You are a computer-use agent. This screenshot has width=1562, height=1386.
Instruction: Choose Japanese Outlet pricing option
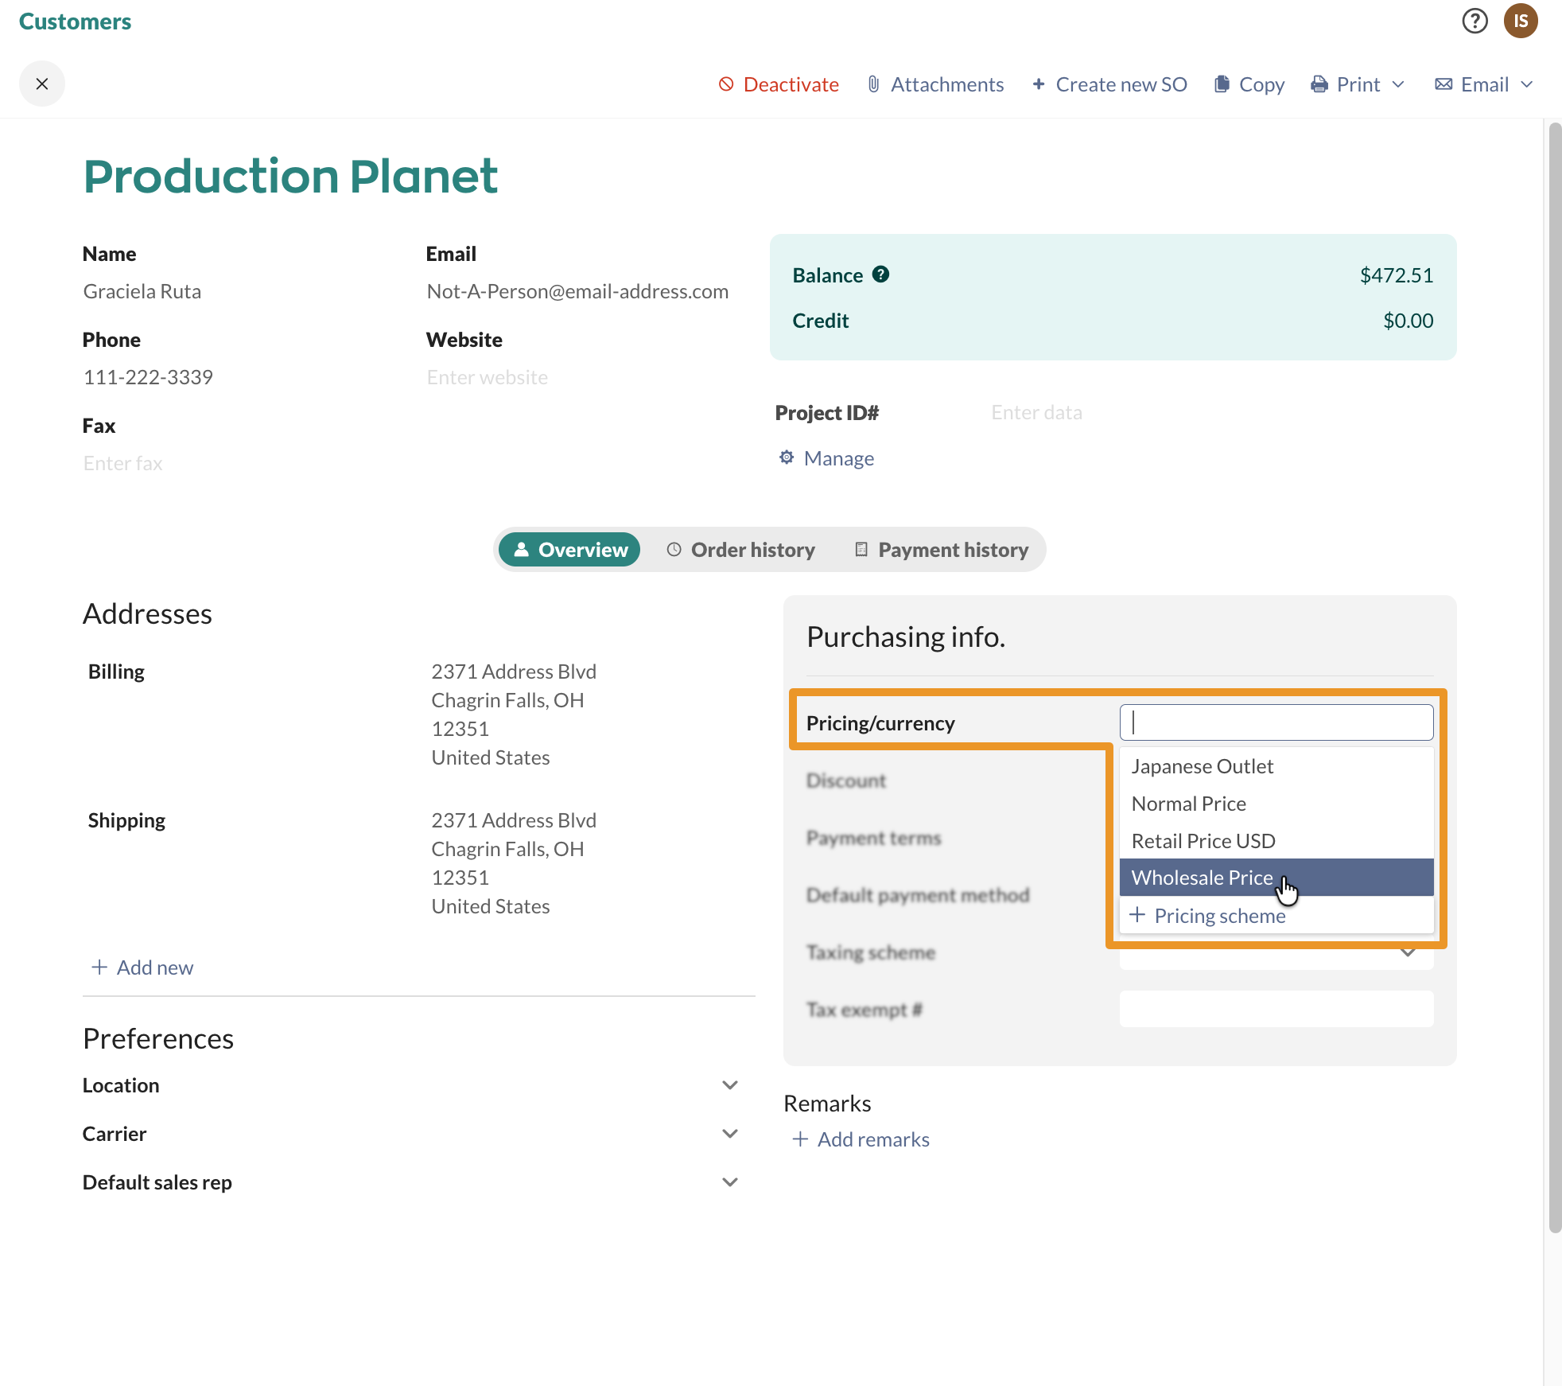click(x=1202, y=766)
